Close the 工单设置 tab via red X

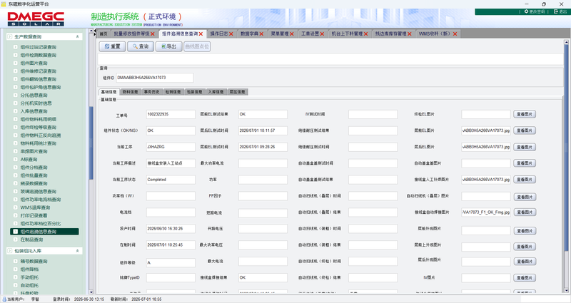pos(322,34)
